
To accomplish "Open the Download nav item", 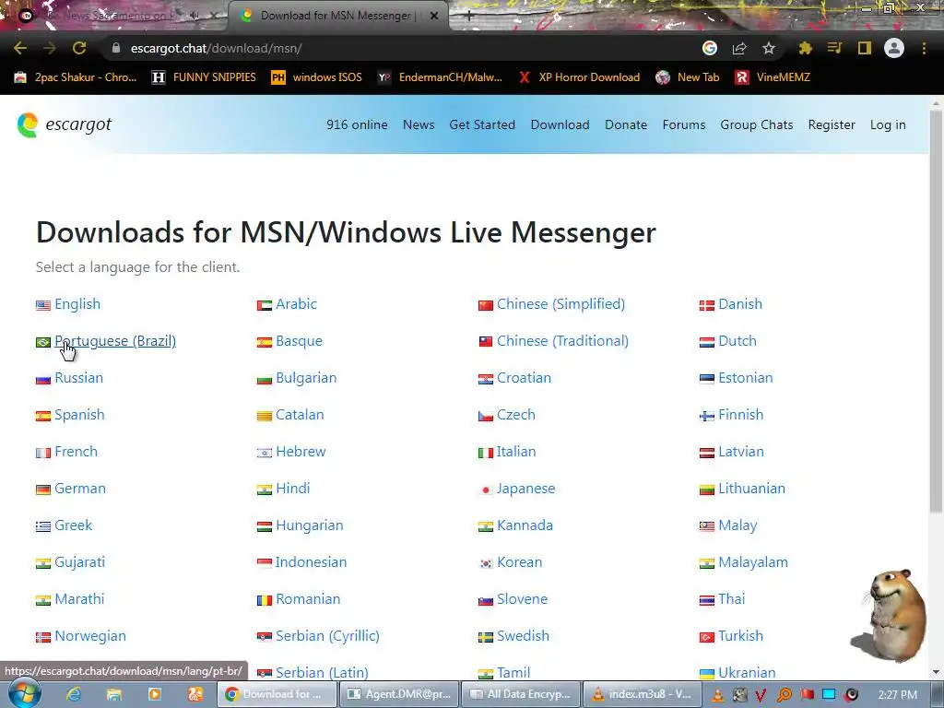I will coord(560,124).
